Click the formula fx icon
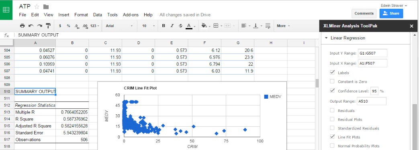 click(7, 35)
